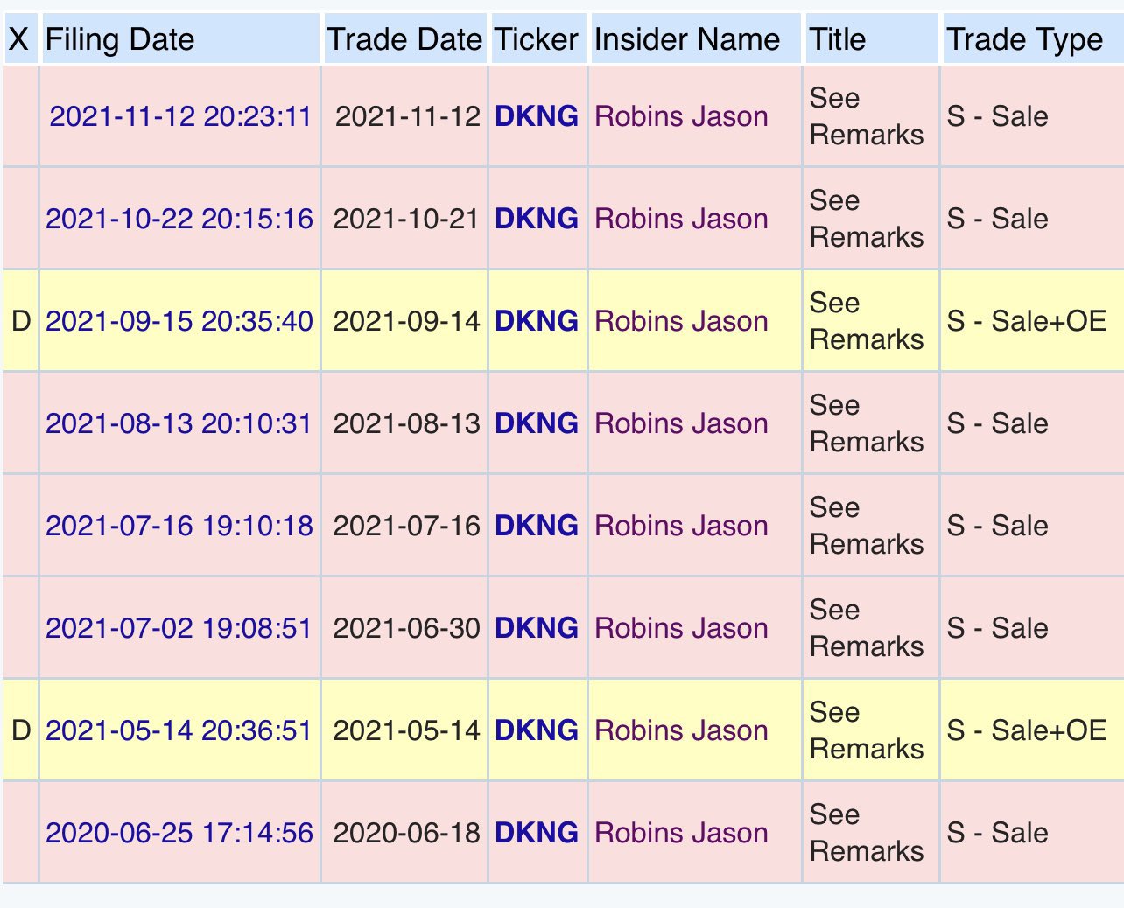Click the Insider Name column header
1124x908 pixels.
[x=687, y=39]
